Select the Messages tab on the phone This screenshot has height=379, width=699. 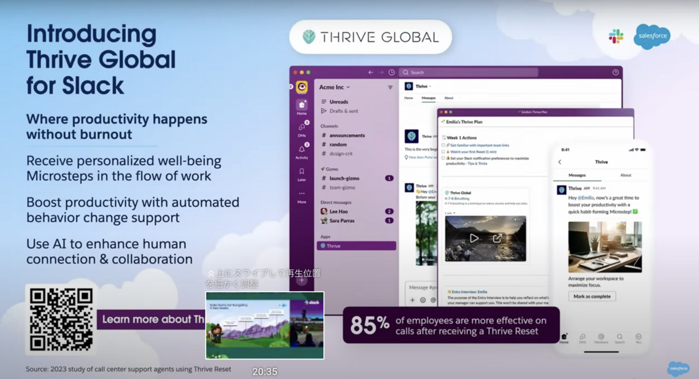point(577,175)
